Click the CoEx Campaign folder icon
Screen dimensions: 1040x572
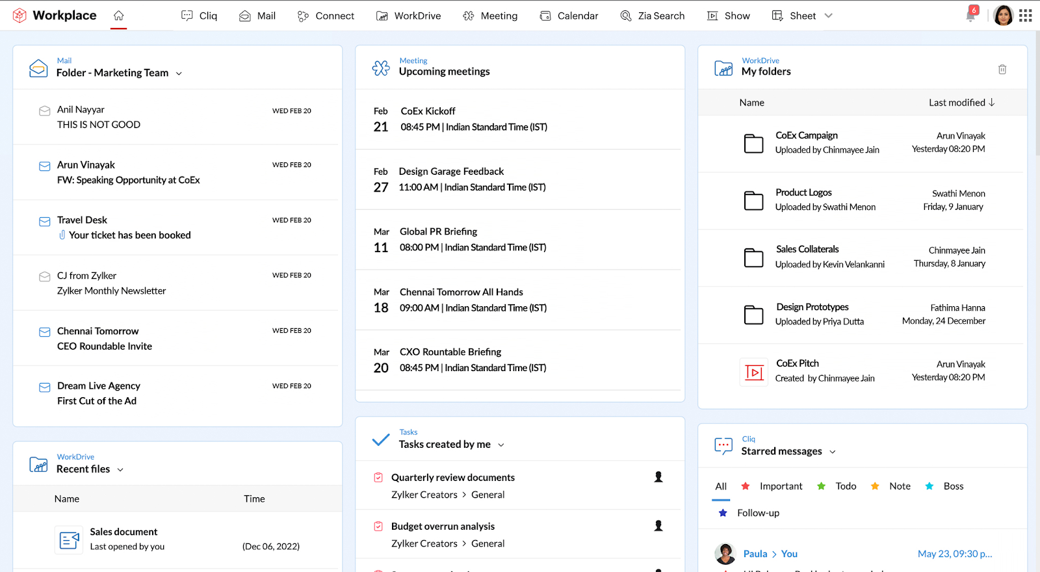[753, 143]
